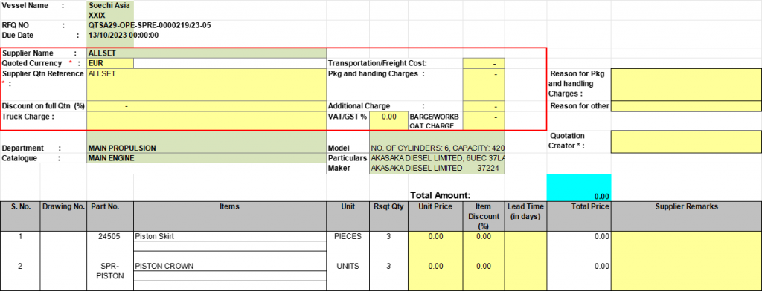Select the UNITS unit cell
Image resolution: width=762 pixels, height=291 pixels.
click(x=348, y=276)
